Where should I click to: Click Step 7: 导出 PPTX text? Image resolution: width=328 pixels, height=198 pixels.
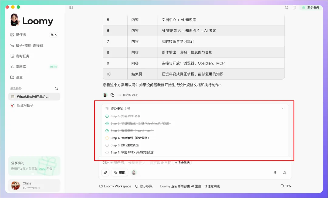coord(132,153)
